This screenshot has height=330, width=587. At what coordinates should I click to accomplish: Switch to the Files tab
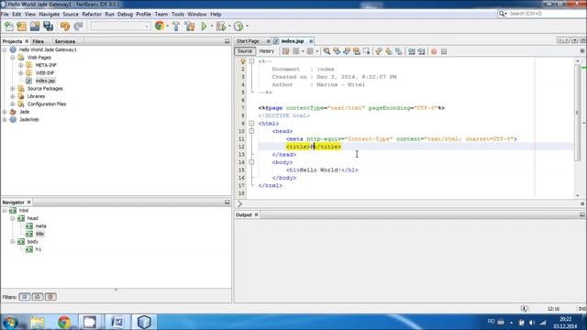tap(39, 41)
